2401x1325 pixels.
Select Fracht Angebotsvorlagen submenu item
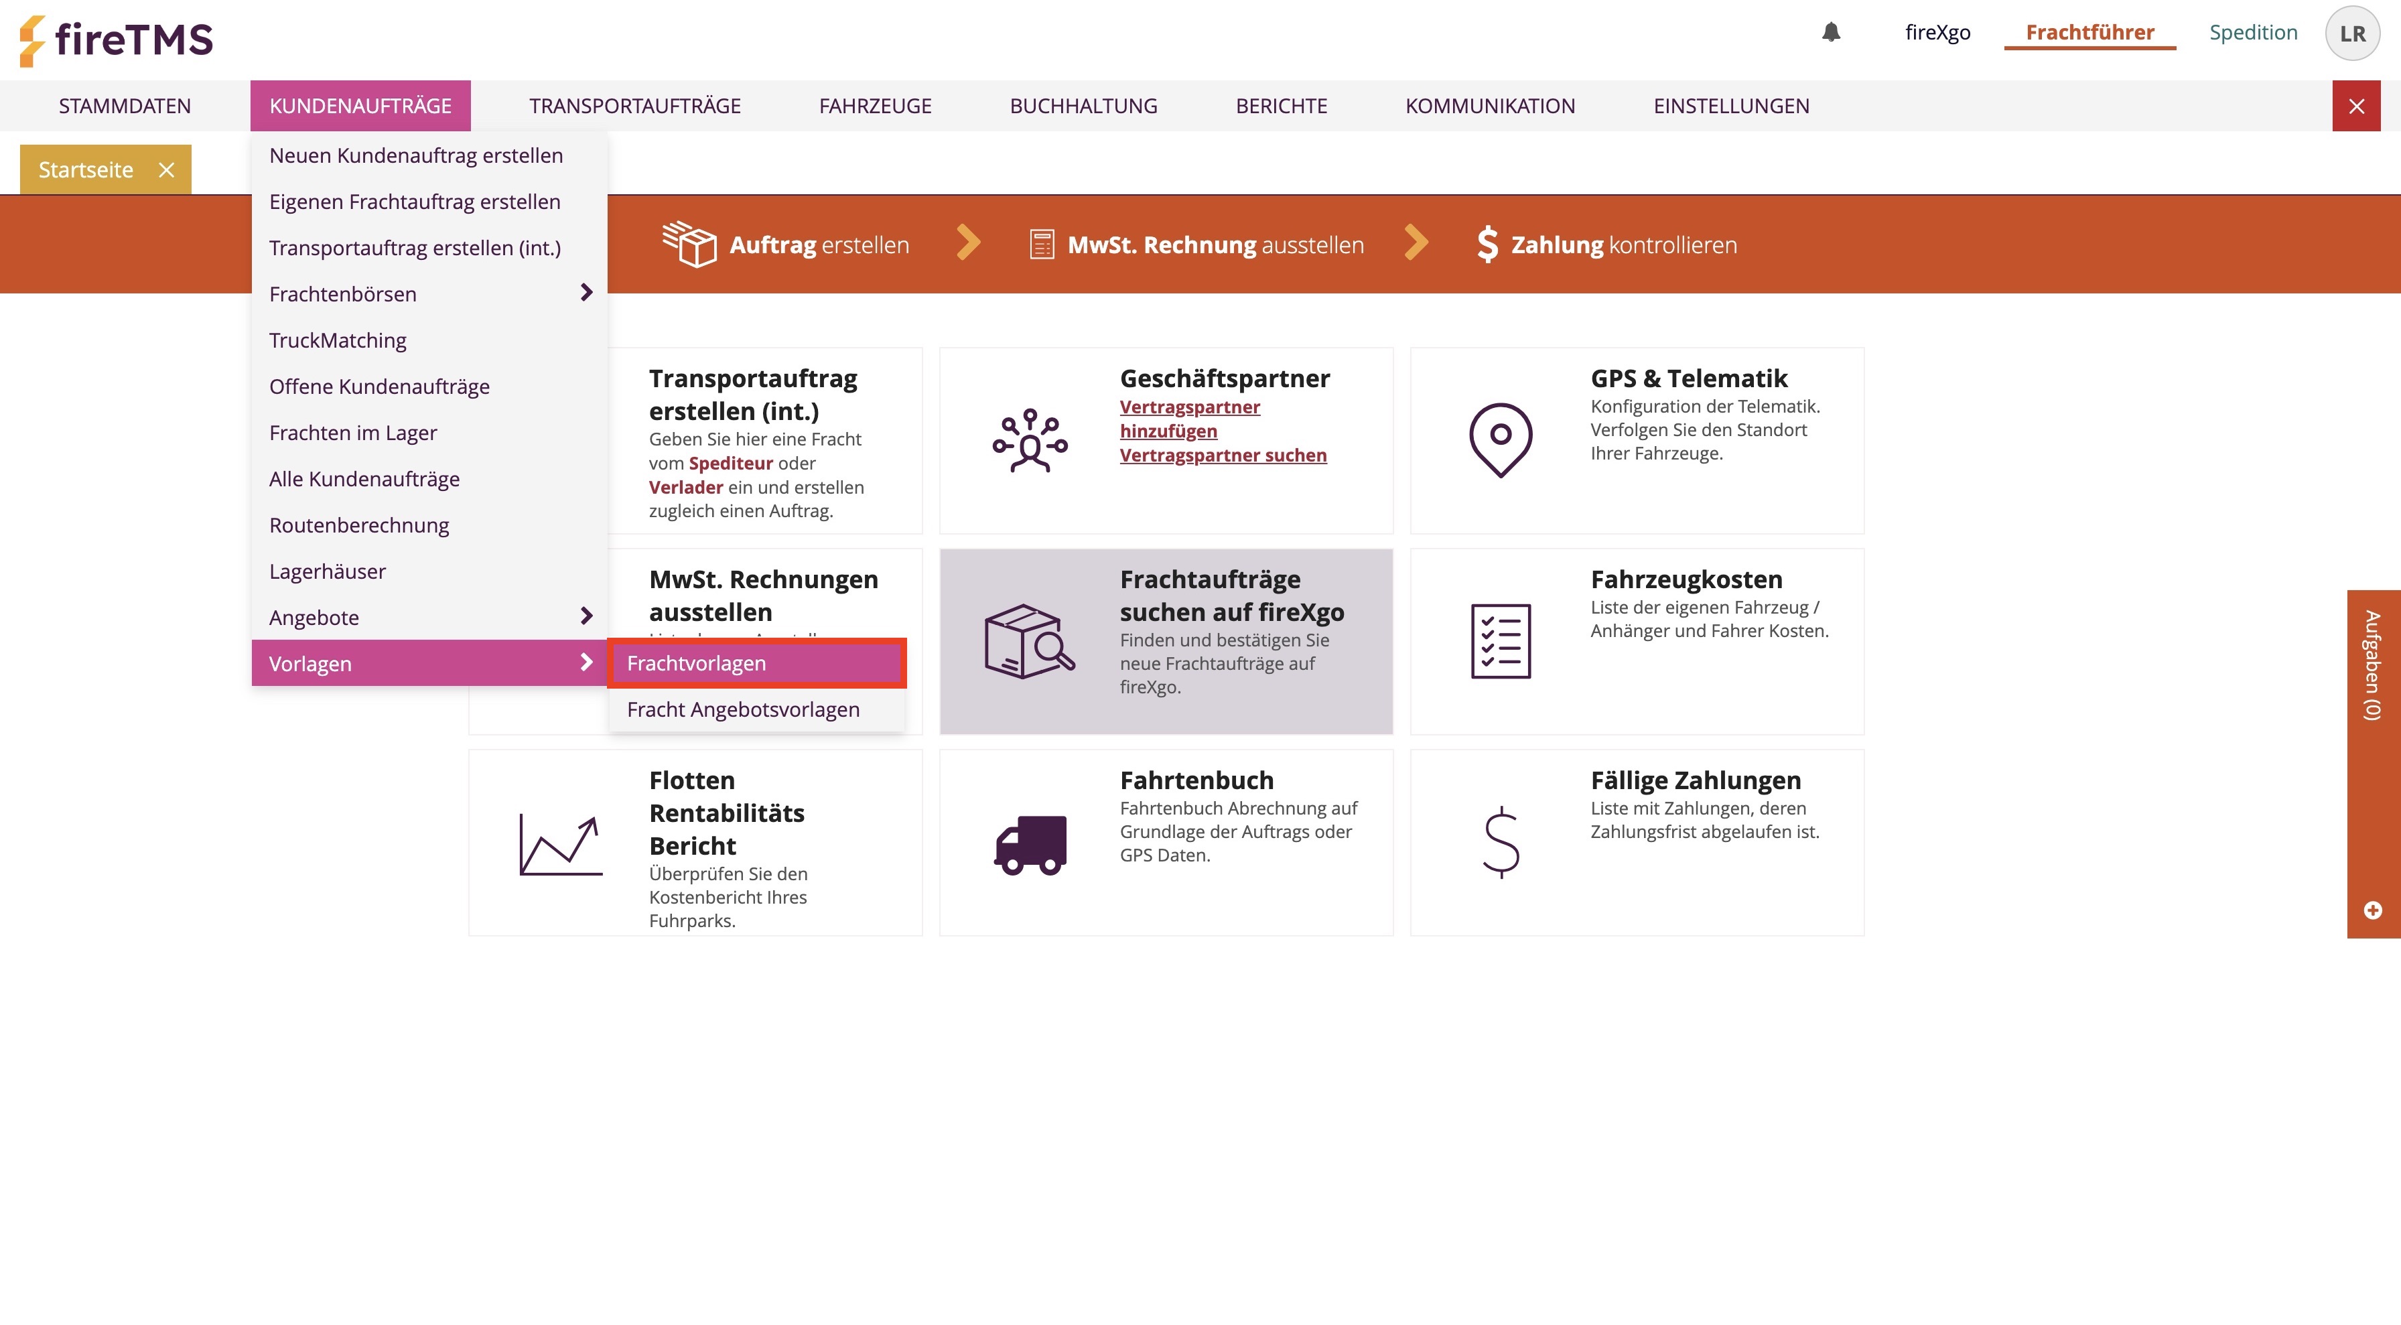click(756, 709)
